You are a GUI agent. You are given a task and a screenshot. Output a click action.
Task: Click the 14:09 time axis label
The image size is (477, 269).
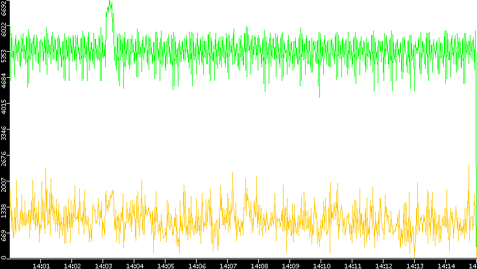tap(289, 266)
